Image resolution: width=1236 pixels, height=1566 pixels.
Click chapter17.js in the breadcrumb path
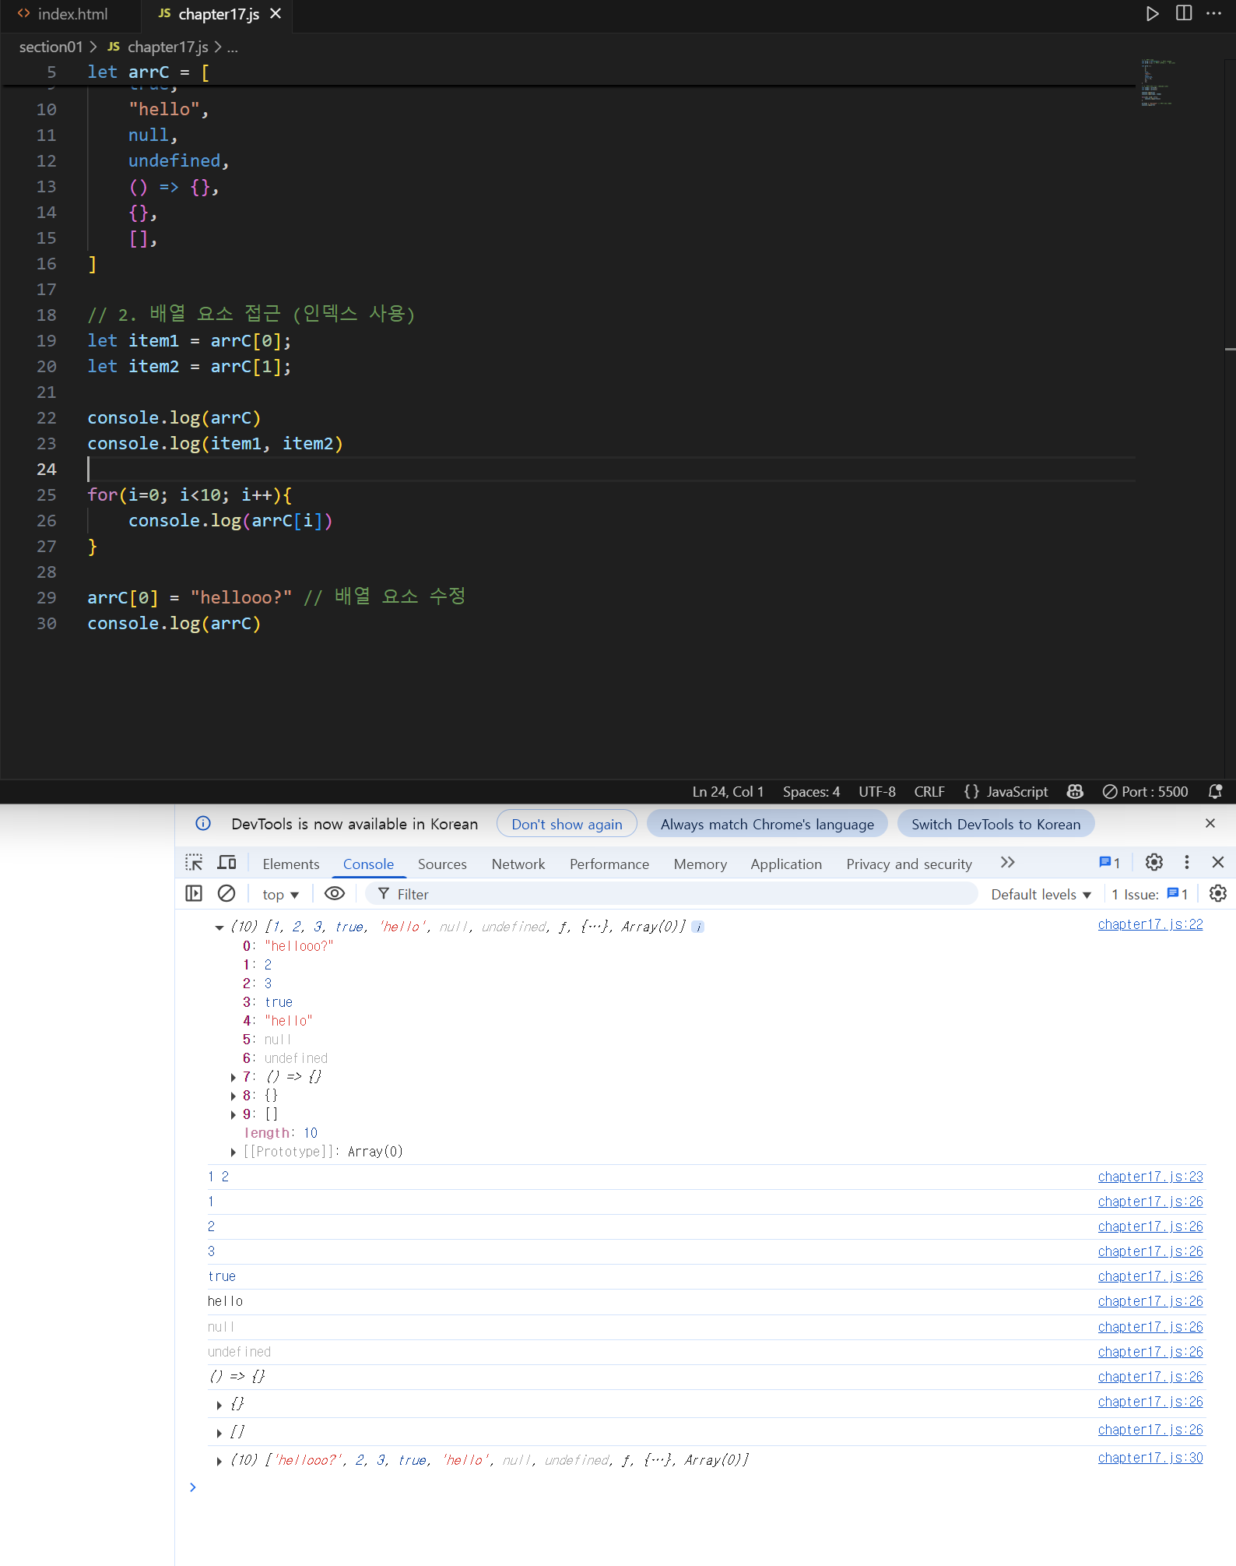coord(167,47)
